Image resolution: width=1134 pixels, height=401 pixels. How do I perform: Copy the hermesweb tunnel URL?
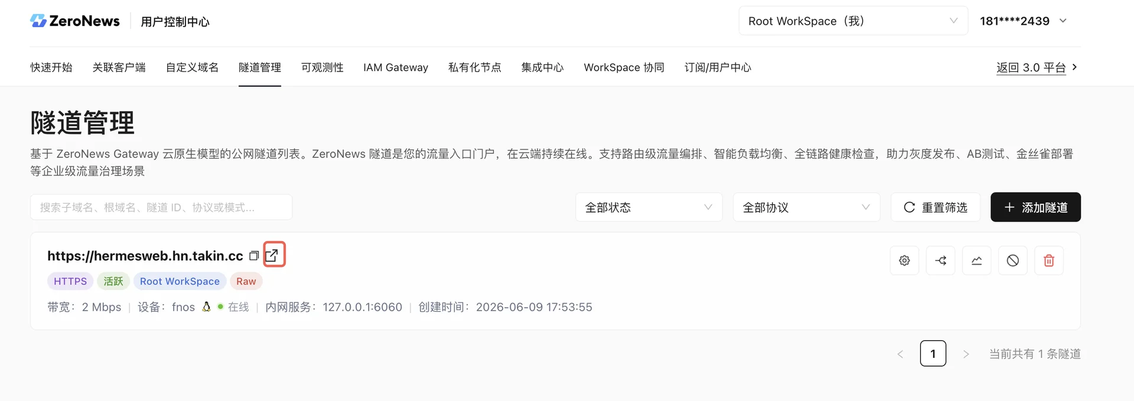254,256
